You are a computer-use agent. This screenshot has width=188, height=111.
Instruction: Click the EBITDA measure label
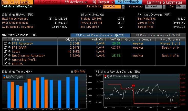(17, 64)
